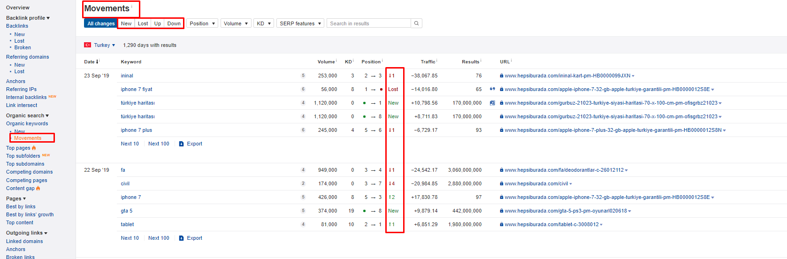Open Competing domains in sidebar

[30, 172]
